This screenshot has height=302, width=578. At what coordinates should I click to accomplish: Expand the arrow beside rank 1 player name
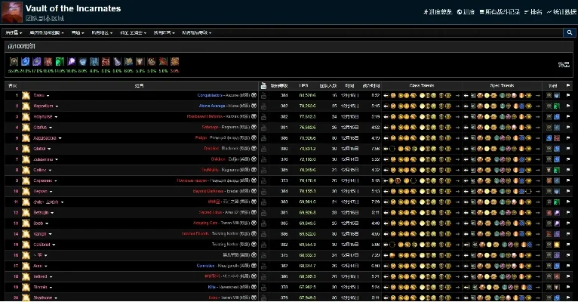48,96
